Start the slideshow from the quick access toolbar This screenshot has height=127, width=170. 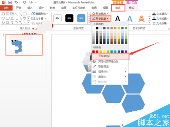pyautogui.click(x=31, y=2)
